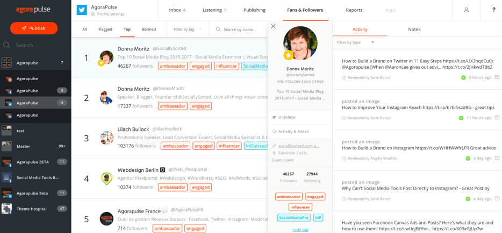
Task: Click the Twitter profile icon beside AgoraPulse
Action: click(82, 10)
